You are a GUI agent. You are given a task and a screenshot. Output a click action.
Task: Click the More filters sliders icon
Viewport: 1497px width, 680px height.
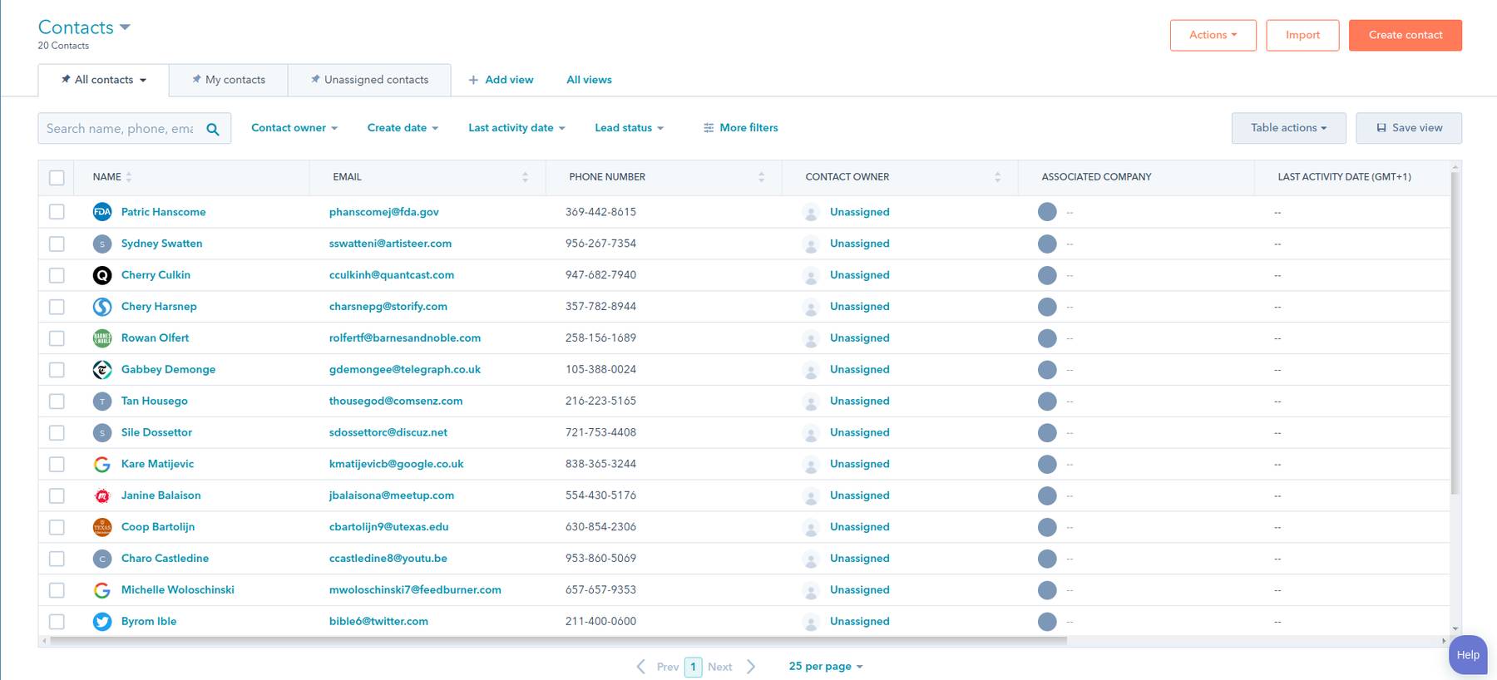709,128
